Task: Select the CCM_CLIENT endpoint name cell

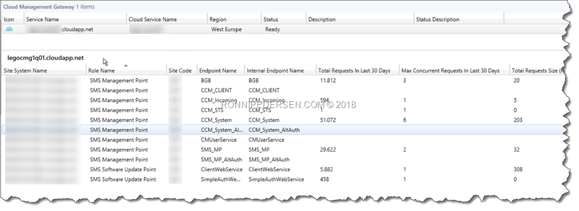Action: (217, 90)
